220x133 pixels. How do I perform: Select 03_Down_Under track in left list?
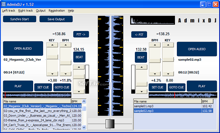pos(42,116)
